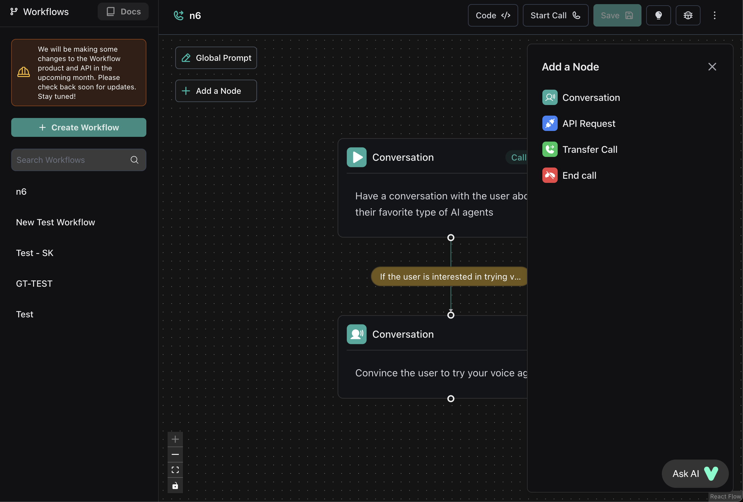Open the bug debugger icon button
743x502 pixels.
(x=688, y=15)
